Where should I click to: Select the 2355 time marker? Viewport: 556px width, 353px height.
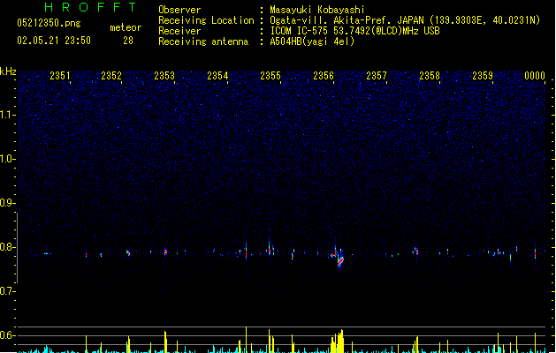coord(270,76)
